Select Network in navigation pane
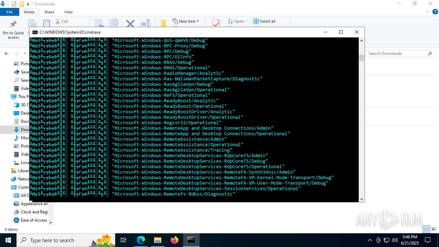The image size is (439, 247). point(20,179)
